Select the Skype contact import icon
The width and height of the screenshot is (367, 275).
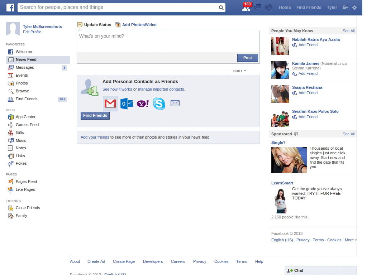(x=159, y=103)
